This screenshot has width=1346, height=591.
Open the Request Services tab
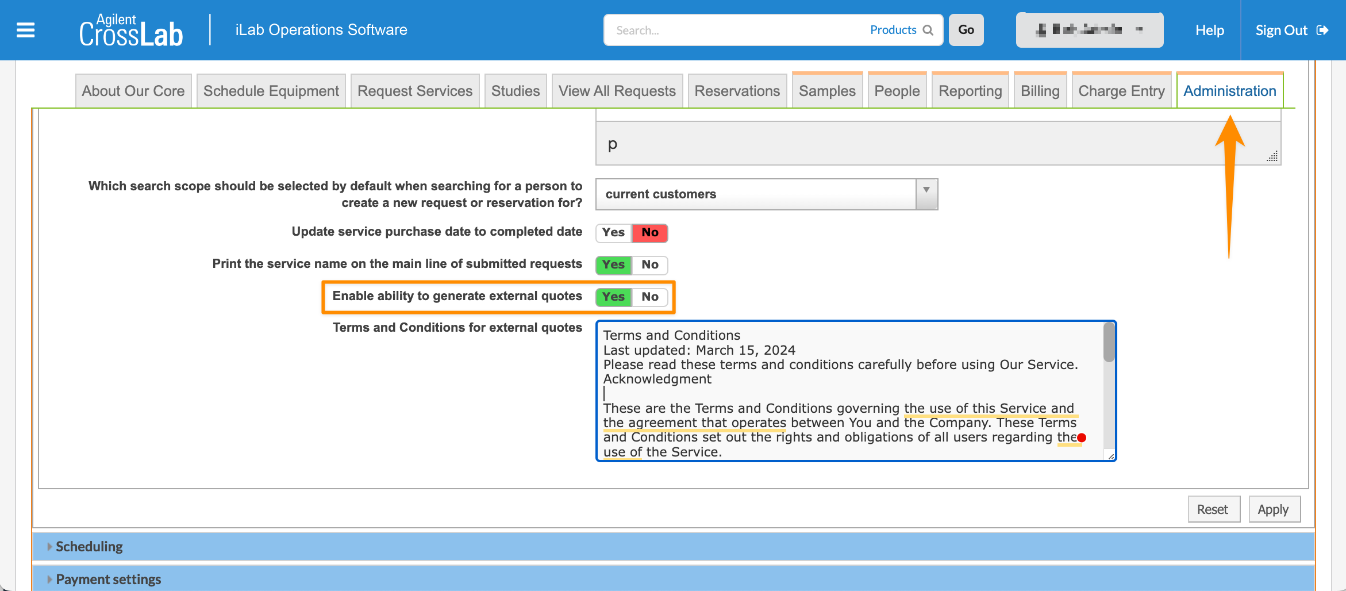414,91
